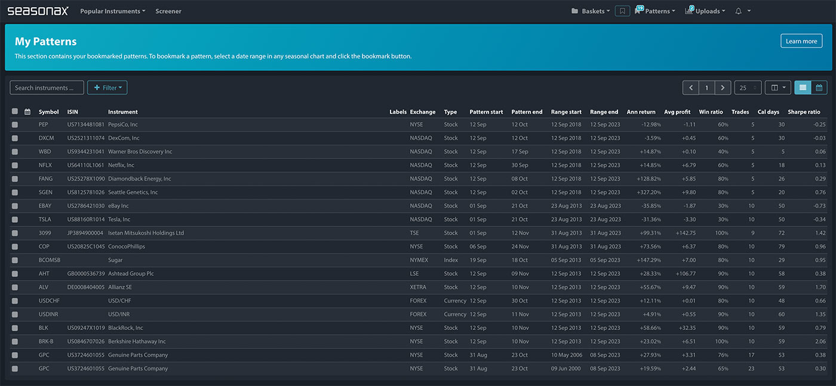Sort by Symbol column header

click(49, 111)
